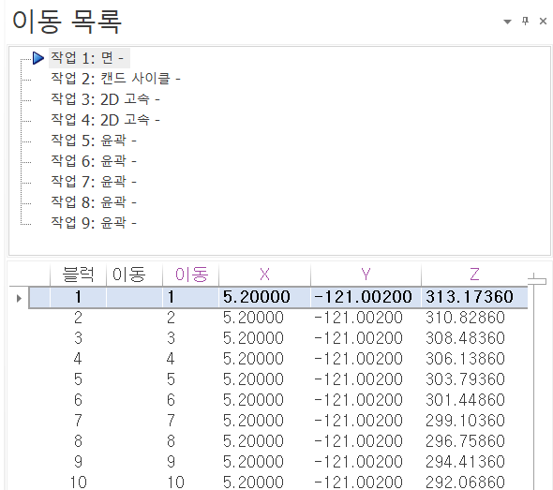The width and height of the screenshot is (553, 490).
Task: Click the split handle above the table scrollbar
Action: (x=537, y=280)
